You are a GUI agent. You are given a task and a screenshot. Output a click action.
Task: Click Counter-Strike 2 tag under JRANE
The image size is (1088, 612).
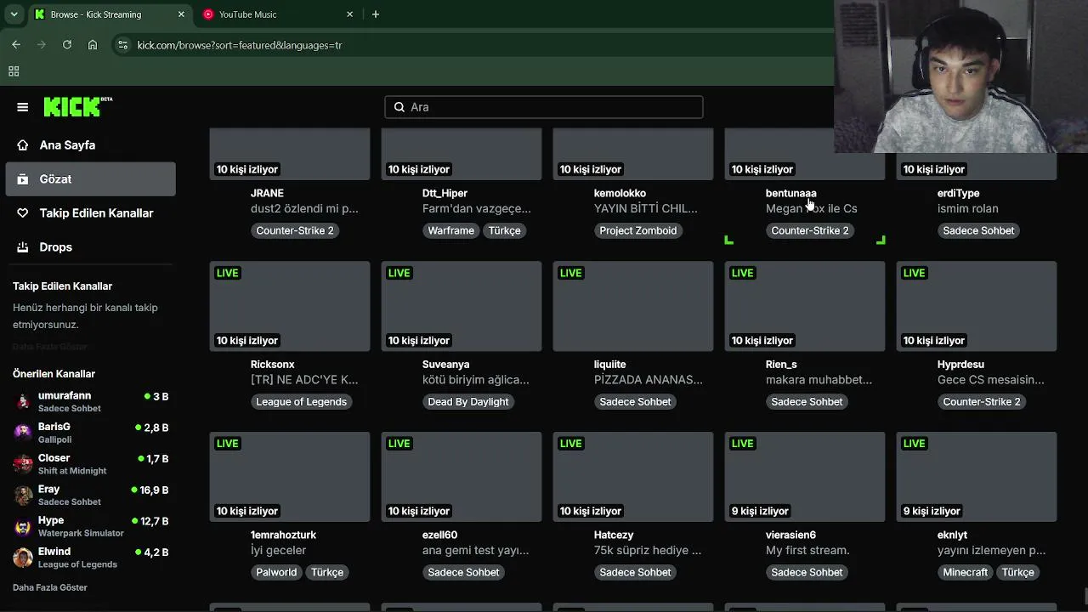[295, 230]
